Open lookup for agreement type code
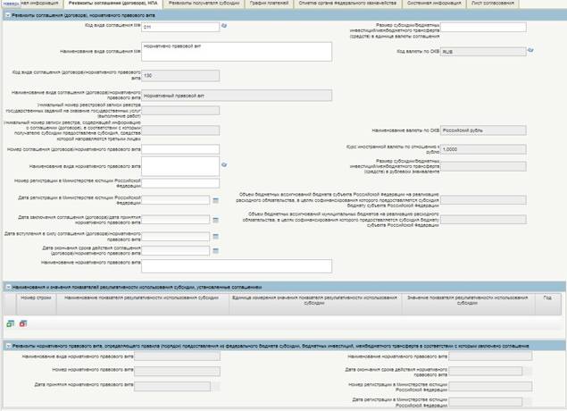 point(224,27)
